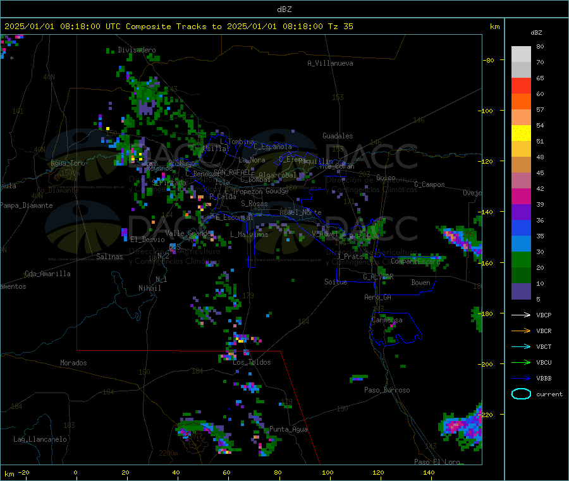Click the 'Aero_GA' map label
Image resolution: width=569 pixels, height=481 pixels.
378,296
